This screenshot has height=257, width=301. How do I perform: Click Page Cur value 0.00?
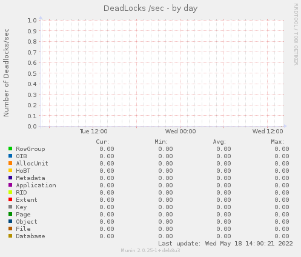point(107,215)
